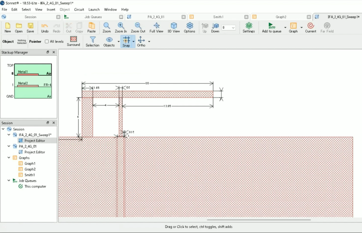Screen dimensions: 362x233
Task: Collapse the Graphs tree node
Action: pyautogui.click(x=9, y=158)
